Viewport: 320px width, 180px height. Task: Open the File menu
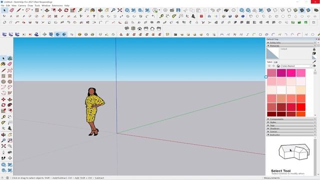pyautogui.click(x=2, y=5)
